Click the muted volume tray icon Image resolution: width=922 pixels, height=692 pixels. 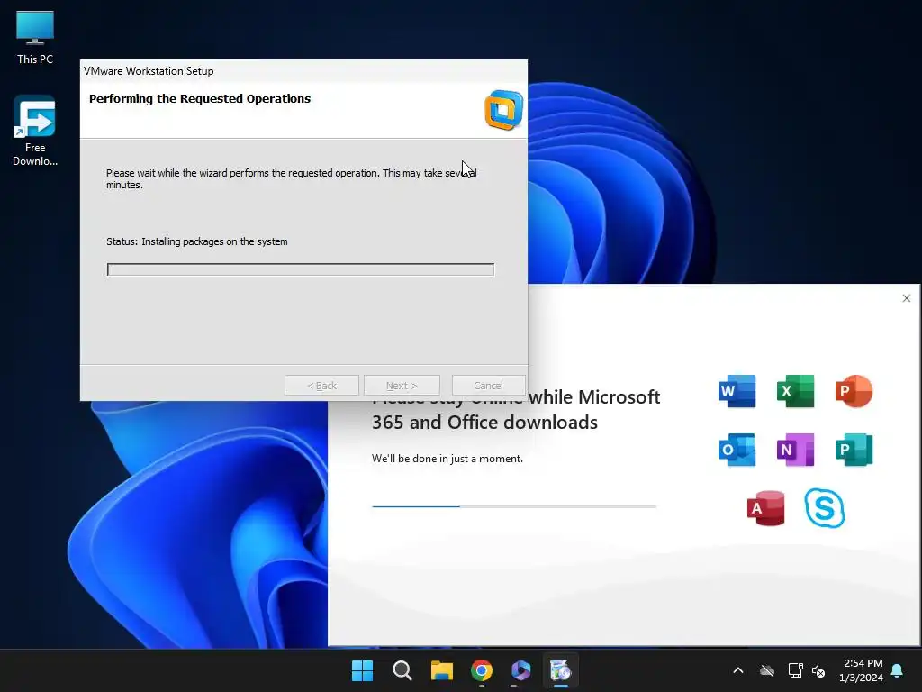[x=818, y=670]
